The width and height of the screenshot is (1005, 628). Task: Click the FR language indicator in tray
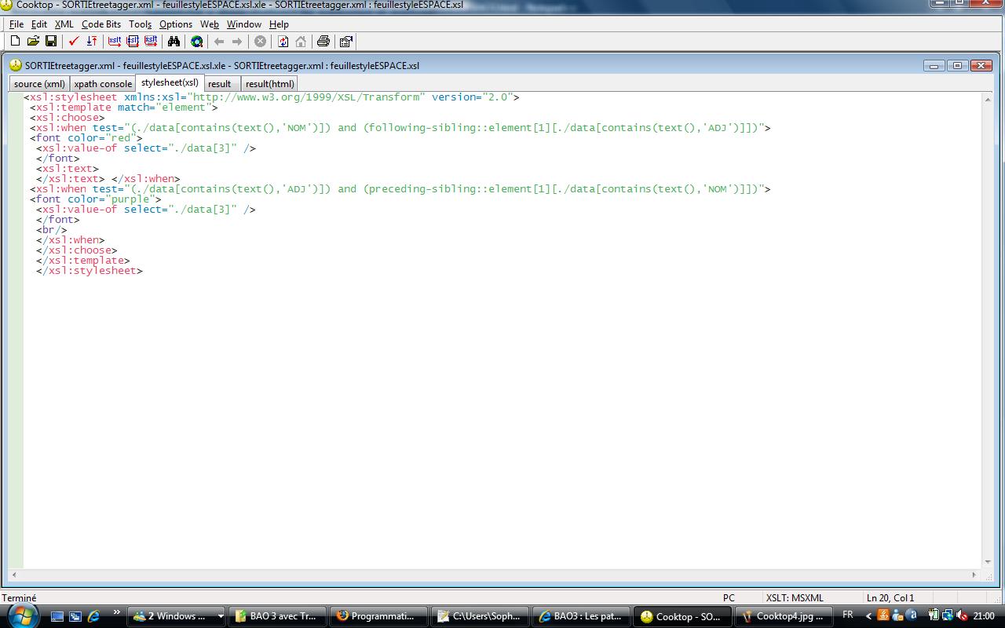[x=848, y=615]
